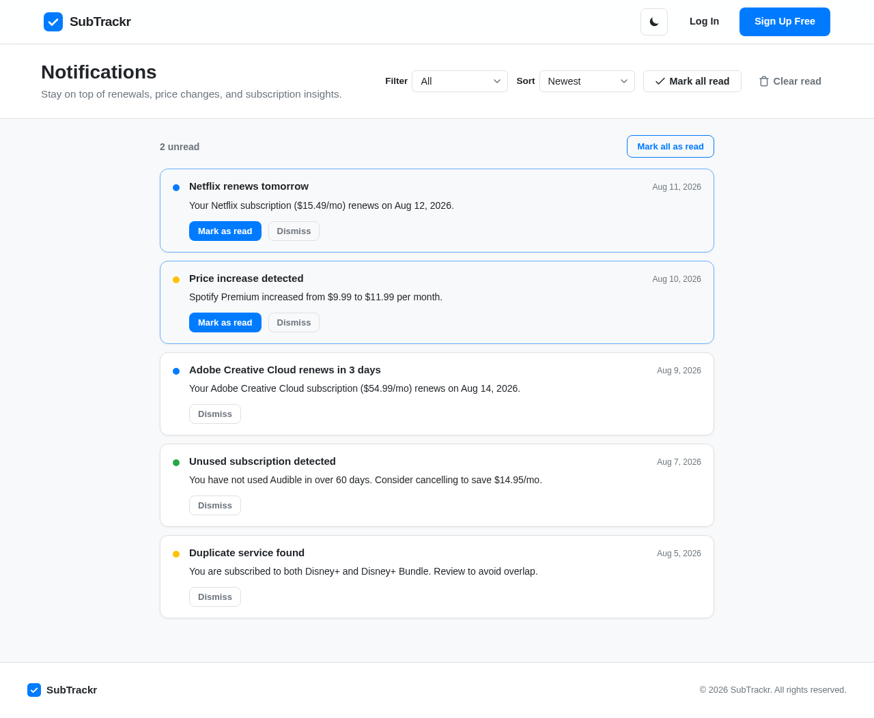Click the Audible unused subscription description text
Image resolution: width=874 pixels, height=718 pixels.
pyautogui.click(x=365, y=480)
